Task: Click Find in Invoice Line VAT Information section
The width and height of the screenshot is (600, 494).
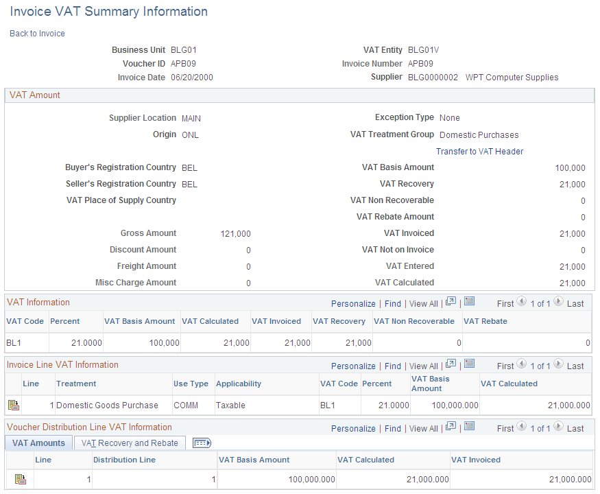Action: click(392, 366)
